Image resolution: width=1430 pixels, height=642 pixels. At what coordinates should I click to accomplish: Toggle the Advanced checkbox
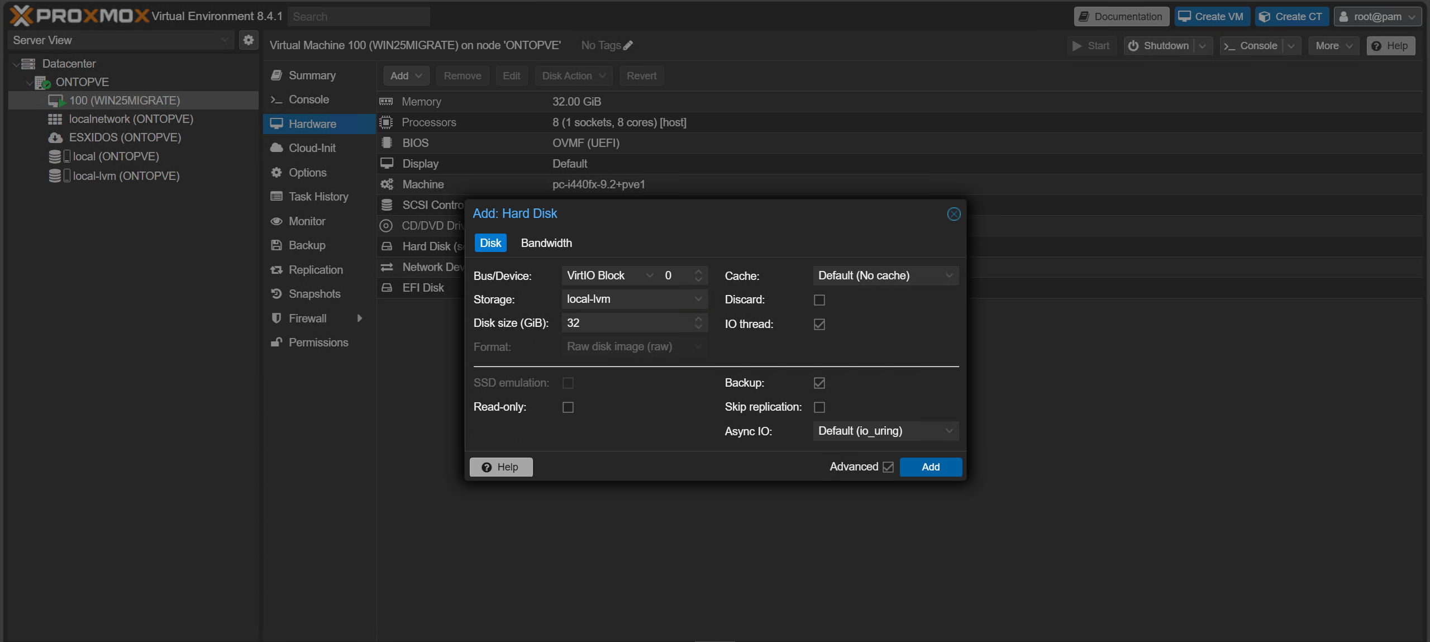point(888,467)
